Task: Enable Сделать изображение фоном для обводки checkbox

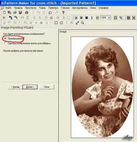Action: [x=5, y=43]
